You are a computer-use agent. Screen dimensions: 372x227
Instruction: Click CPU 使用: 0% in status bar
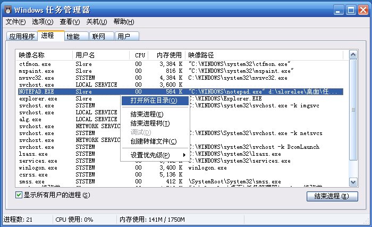pos(74,220)
